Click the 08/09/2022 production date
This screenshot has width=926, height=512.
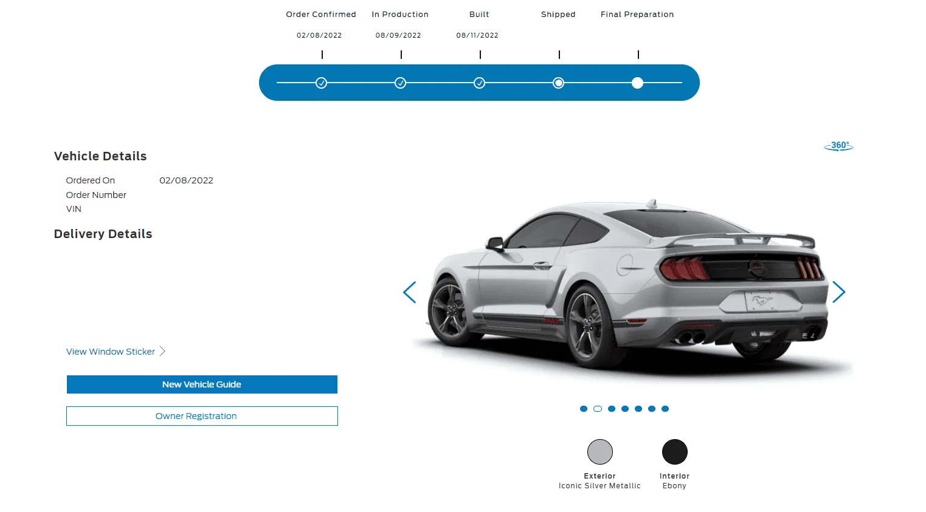pyautogui.click(x=398, y=35)
